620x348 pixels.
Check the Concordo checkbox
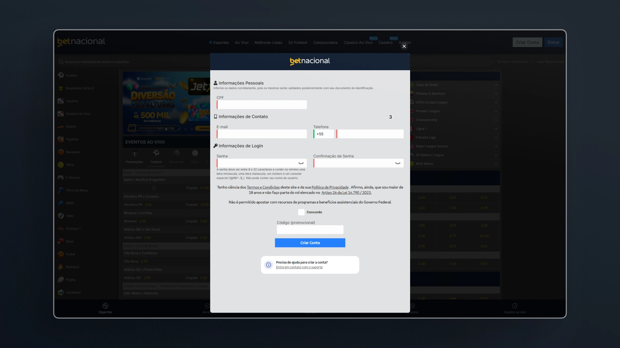tap(301, 212)
